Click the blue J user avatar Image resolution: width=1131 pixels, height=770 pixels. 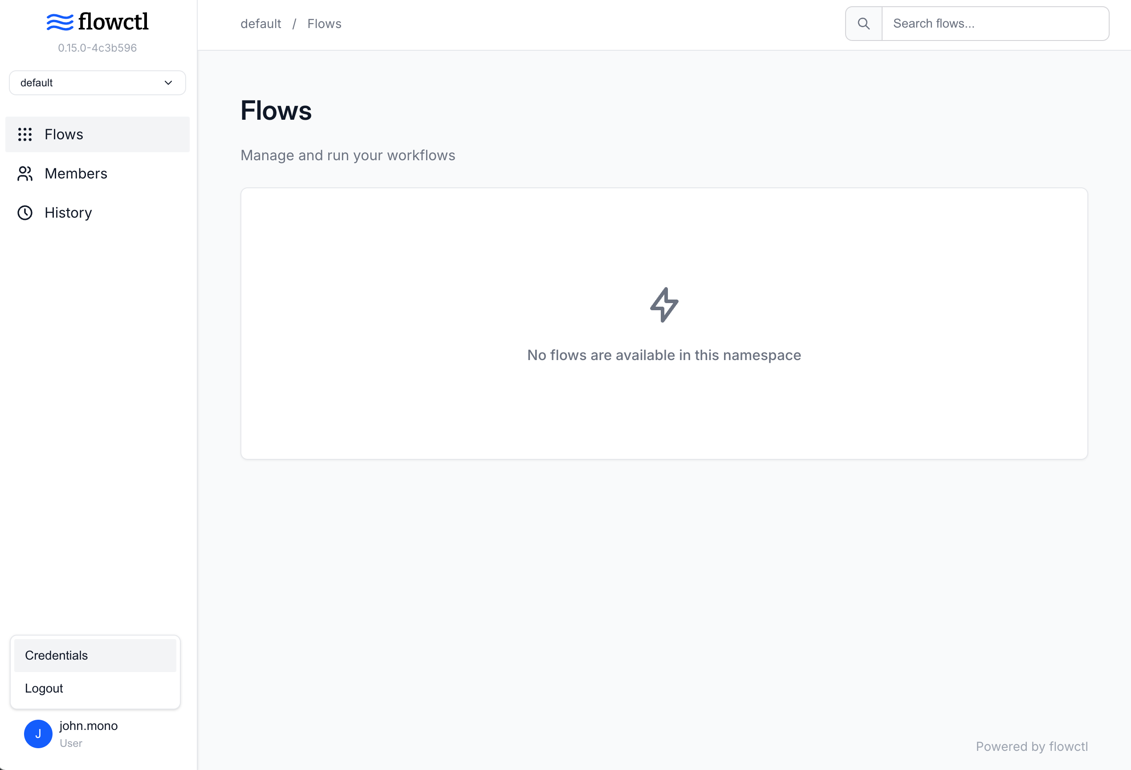pyautogui.click(x=38, y=734)
